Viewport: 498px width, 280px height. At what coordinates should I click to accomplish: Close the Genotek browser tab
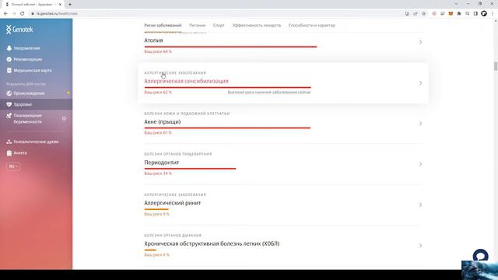[x=60, y=5]
